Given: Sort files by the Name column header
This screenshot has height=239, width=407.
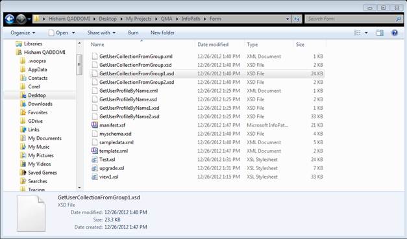Looking at the screenshot, I should point(97,44).
